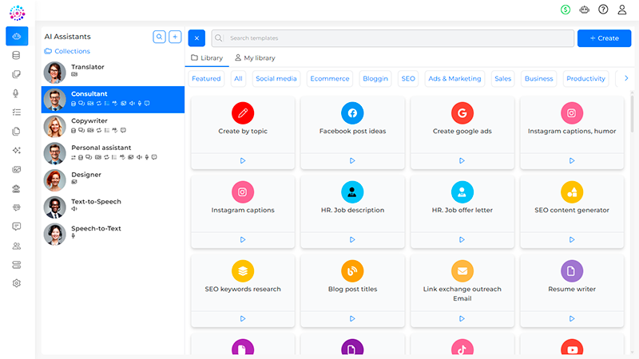Open the settings gear in left sidebar
The width and height of the screenshot is (639, 359).
(16, 283)
